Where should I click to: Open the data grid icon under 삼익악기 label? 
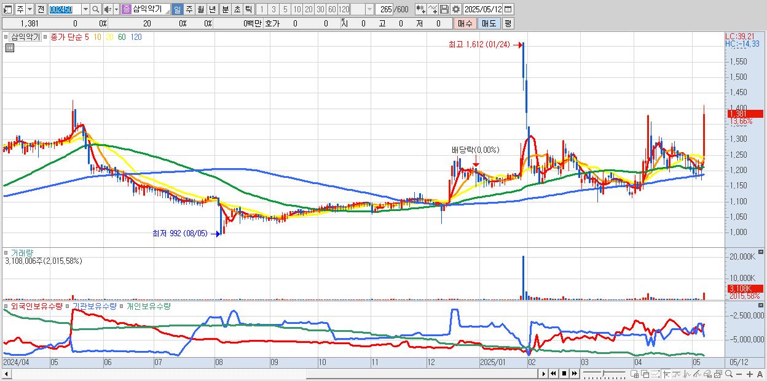tap(10, 47)
